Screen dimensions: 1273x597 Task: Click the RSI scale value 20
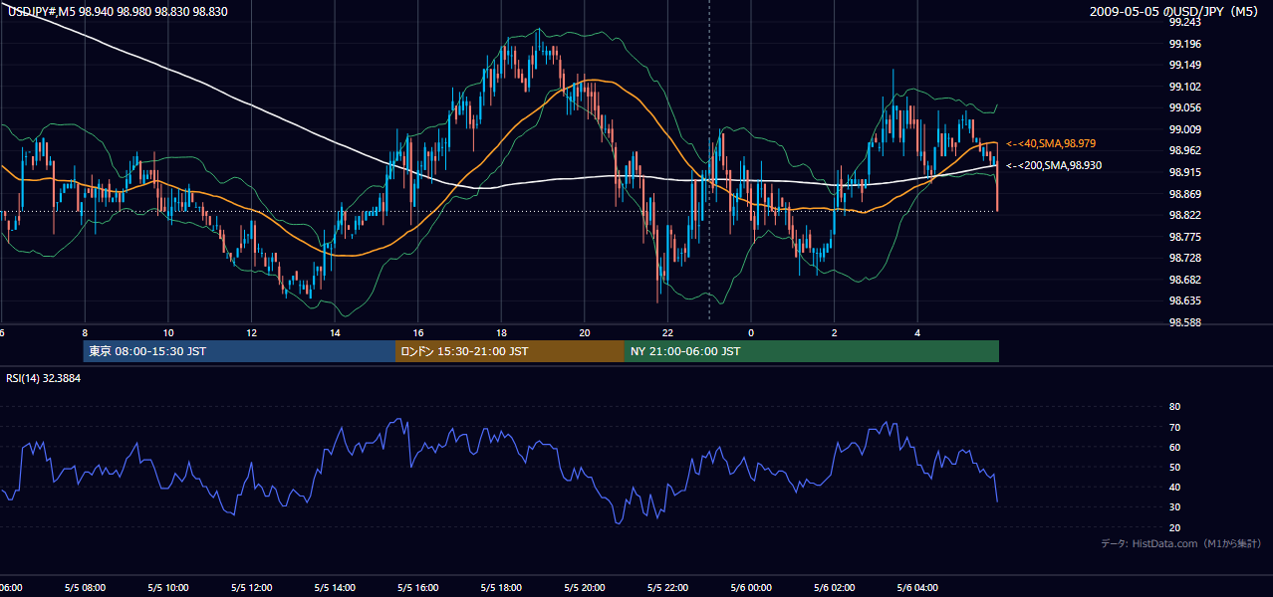click(1174, 527)
